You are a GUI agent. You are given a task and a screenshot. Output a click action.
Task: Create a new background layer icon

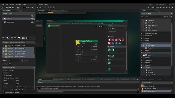[x=4, y=38]
